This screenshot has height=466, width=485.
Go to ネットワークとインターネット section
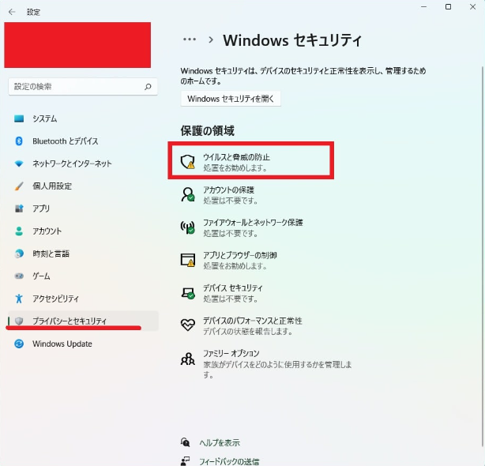pyautogui.click(x=83, y=163)
